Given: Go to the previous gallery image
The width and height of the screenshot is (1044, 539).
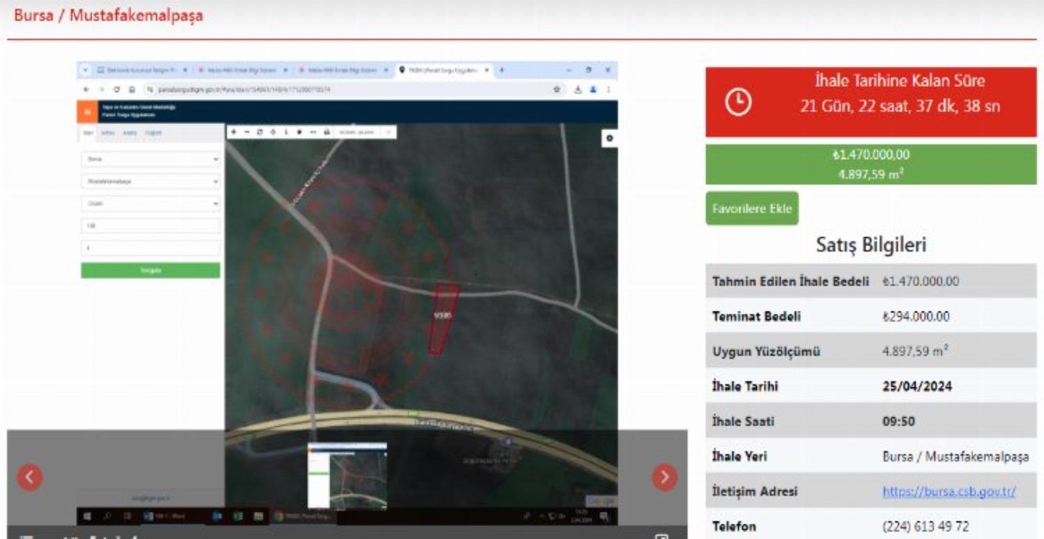Looking at the screenshot, I should 30,477.
